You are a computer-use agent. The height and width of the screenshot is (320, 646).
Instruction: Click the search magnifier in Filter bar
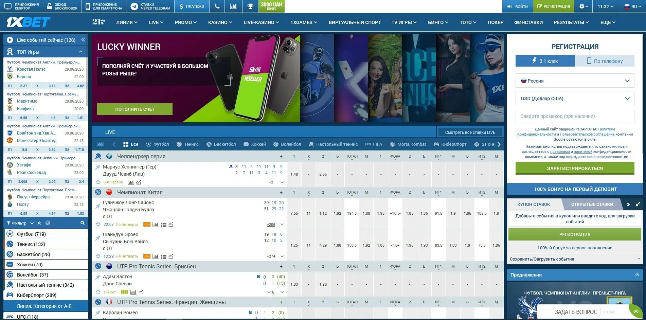[x=83, y=223]
